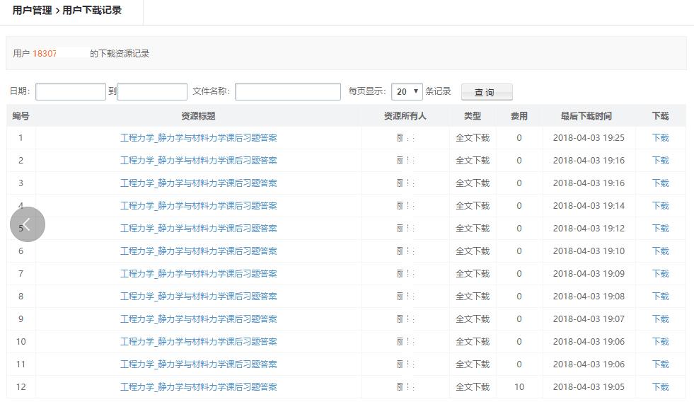The height and width of the screenshot is (402, 694).
Task: Click 下载 link in row 12
Action: click(660, 387)
